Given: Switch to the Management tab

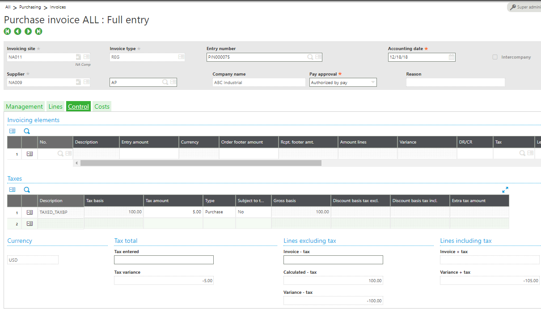Looking at the screenshot, I should [x=24, y=106].
